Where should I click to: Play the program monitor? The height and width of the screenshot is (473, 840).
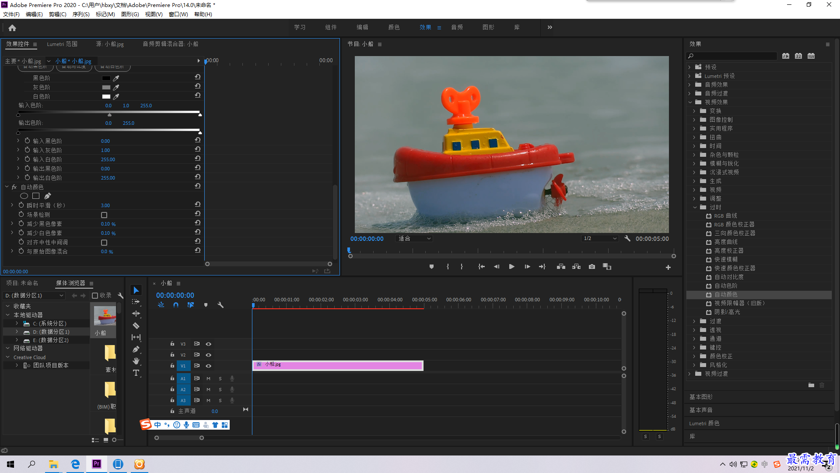[511, 267]
